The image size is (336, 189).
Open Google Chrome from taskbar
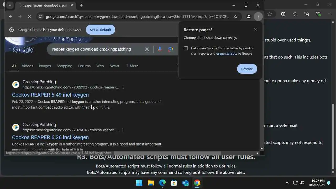(x=197, y=183)
